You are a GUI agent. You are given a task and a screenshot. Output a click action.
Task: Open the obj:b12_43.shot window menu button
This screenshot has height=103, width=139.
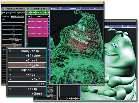pos(3,9)
